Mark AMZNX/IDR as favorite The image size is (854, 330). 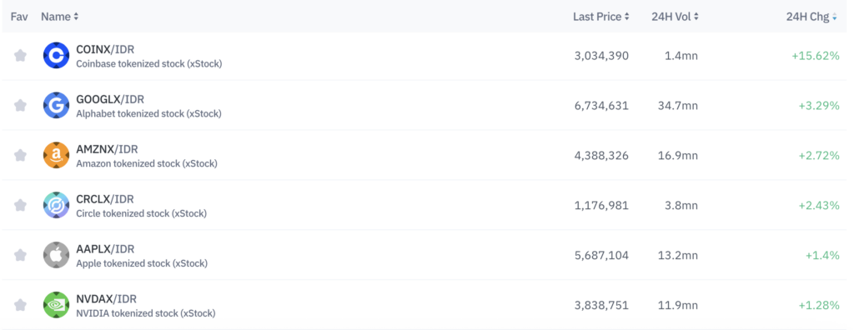[20, 156]
